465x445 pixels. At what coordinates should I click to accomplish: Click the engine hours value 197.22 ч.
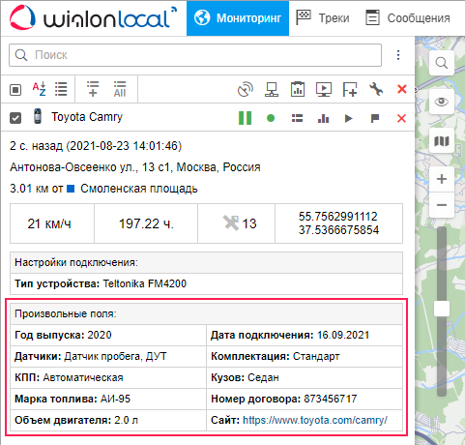[x=146, y=223]
